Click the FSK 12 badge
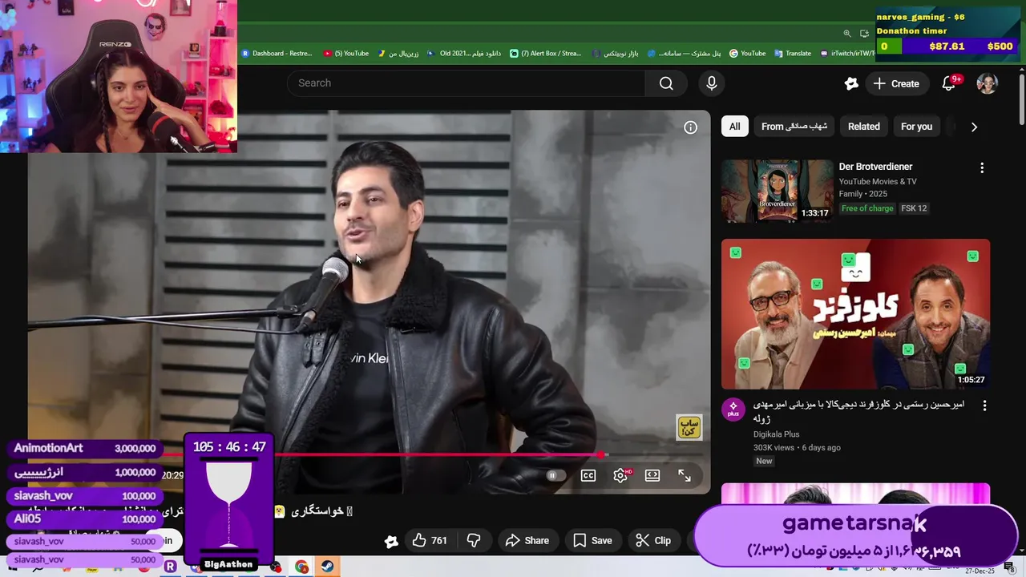 click(913, 208)
